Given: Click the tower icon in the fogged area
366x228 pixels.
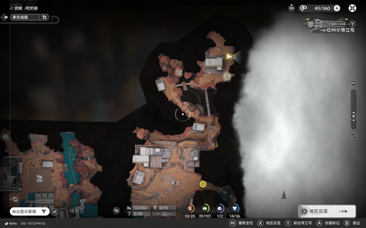Looking at the screenshot, I should pos(284,195).
